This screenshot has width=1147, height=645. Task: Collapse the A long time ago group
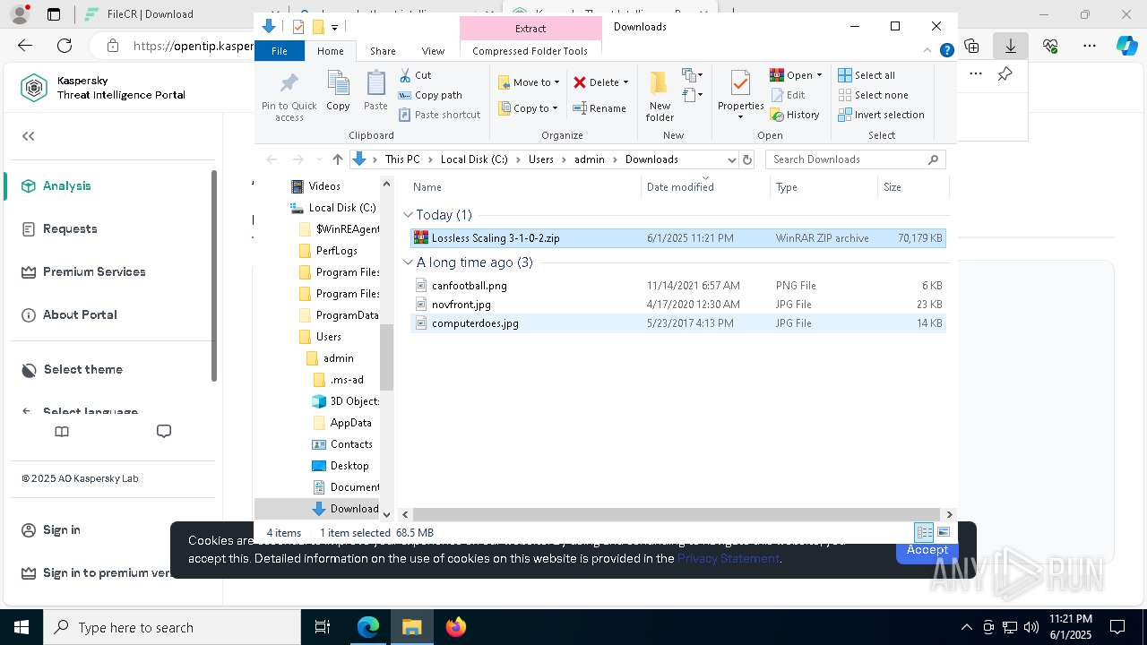pyautogui.click(x=409, y=262)
